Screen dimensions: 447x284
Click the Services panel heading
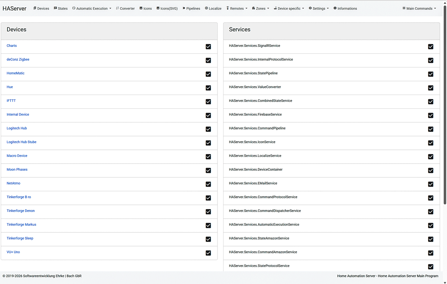(x=240, y=29)
